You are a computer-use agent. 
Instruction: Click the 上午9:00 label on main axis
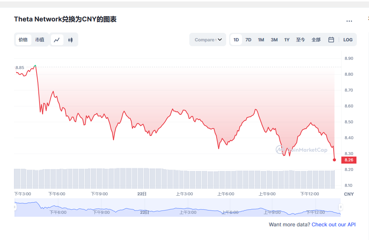click(267, 194)
